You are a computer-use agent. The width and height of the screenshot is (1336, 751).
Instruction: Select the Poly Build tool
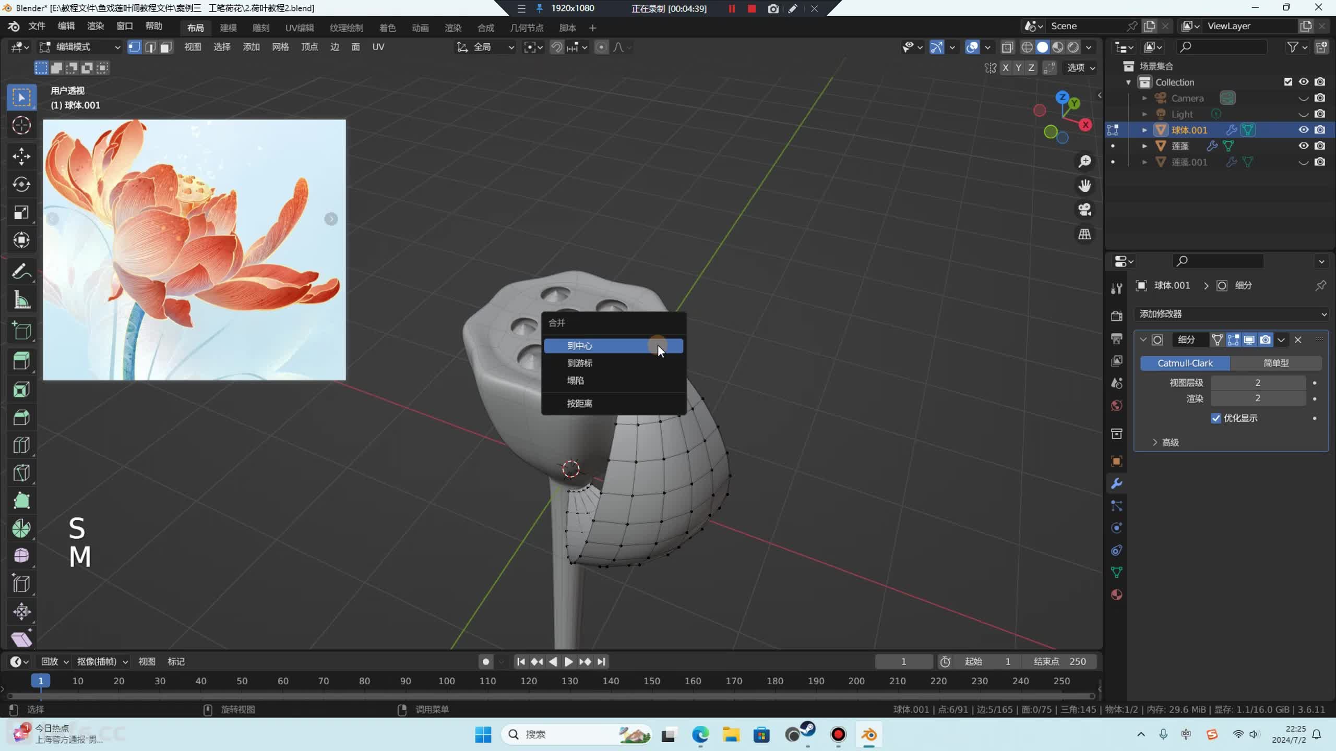click(x=21, y=501)
